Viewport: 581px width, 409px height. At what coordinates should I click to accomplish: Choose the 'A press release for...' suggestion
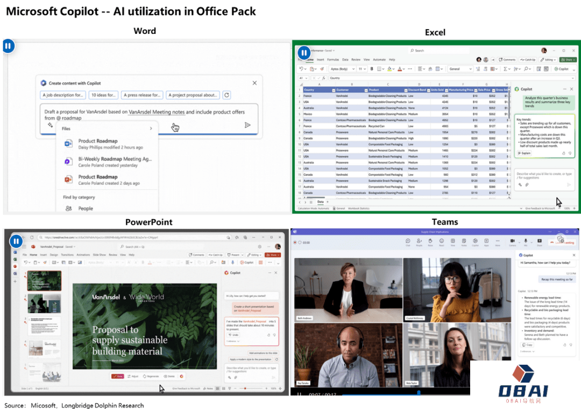[x=142, y=95]
